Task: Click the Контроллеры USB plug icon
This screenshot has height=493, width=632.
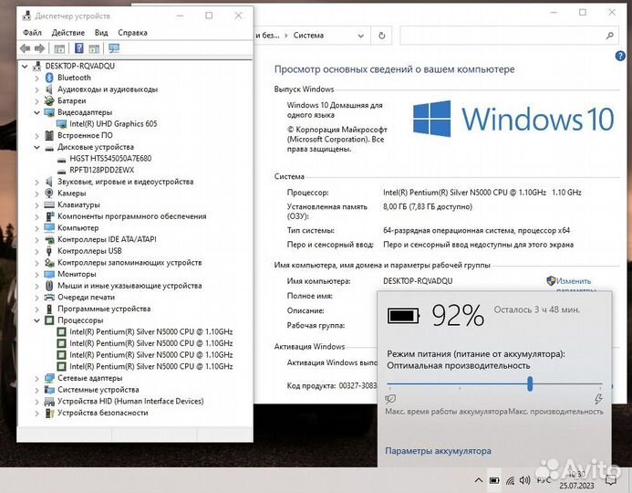Action: click(49, 251)
